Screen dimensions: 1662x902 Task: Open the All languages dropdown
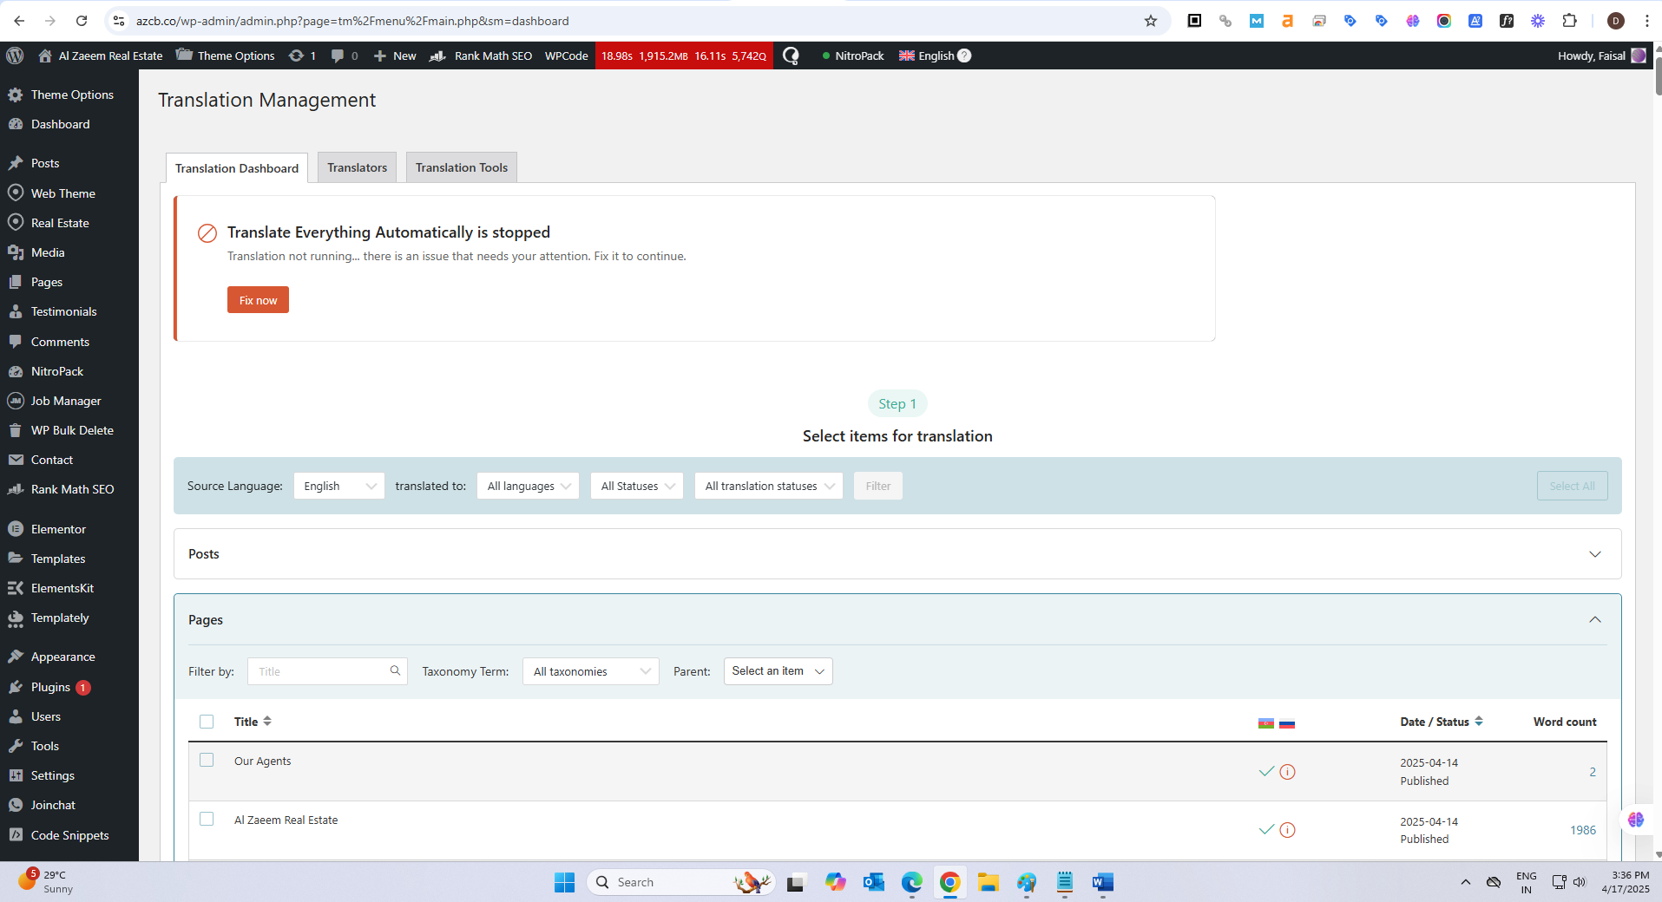click(528, 486)
